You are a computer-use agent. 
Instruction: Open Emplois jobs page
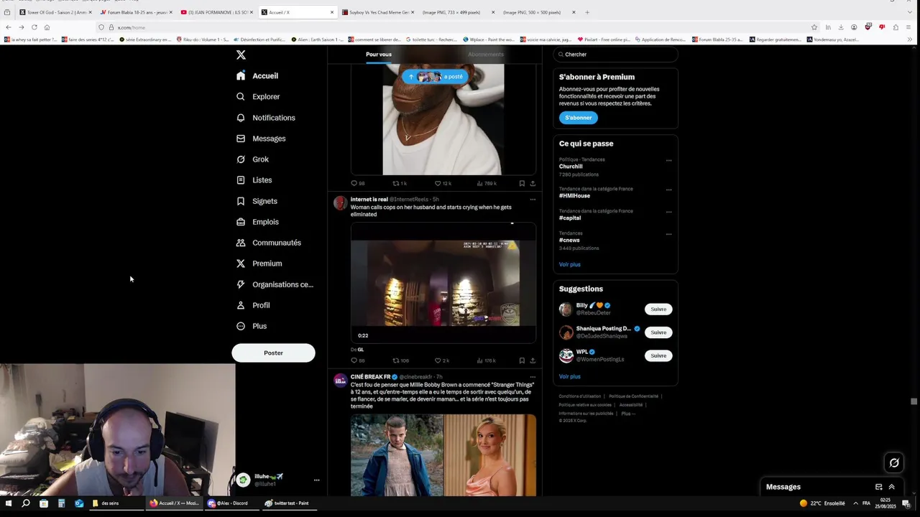click(x=257, y=222)
